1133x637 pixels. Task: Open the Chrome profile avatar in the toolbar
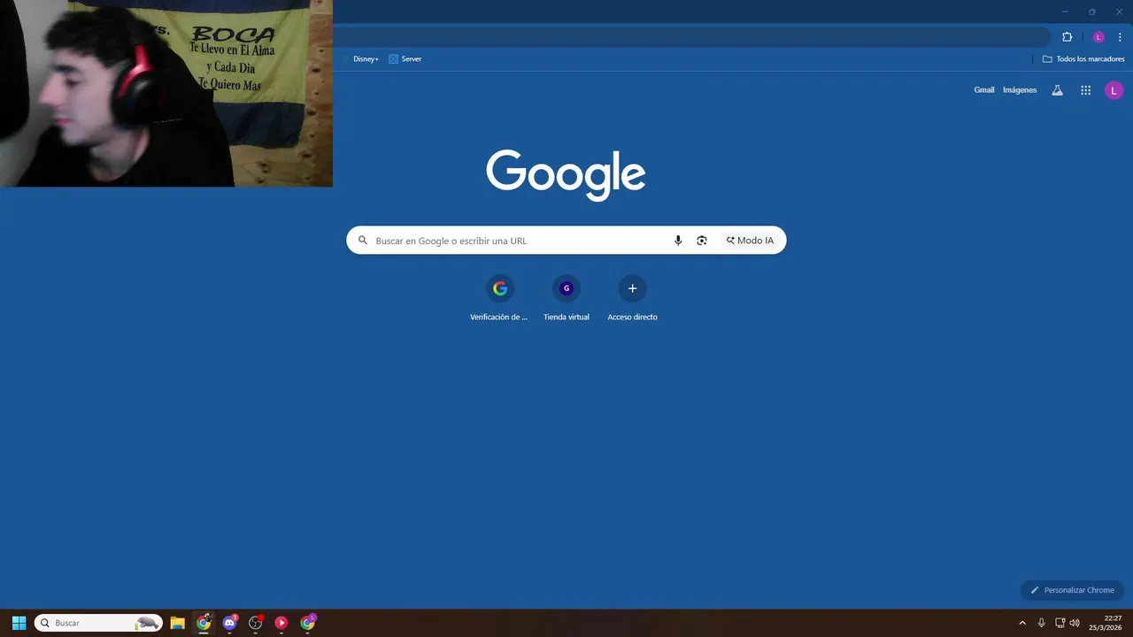tap(1098, 37)
